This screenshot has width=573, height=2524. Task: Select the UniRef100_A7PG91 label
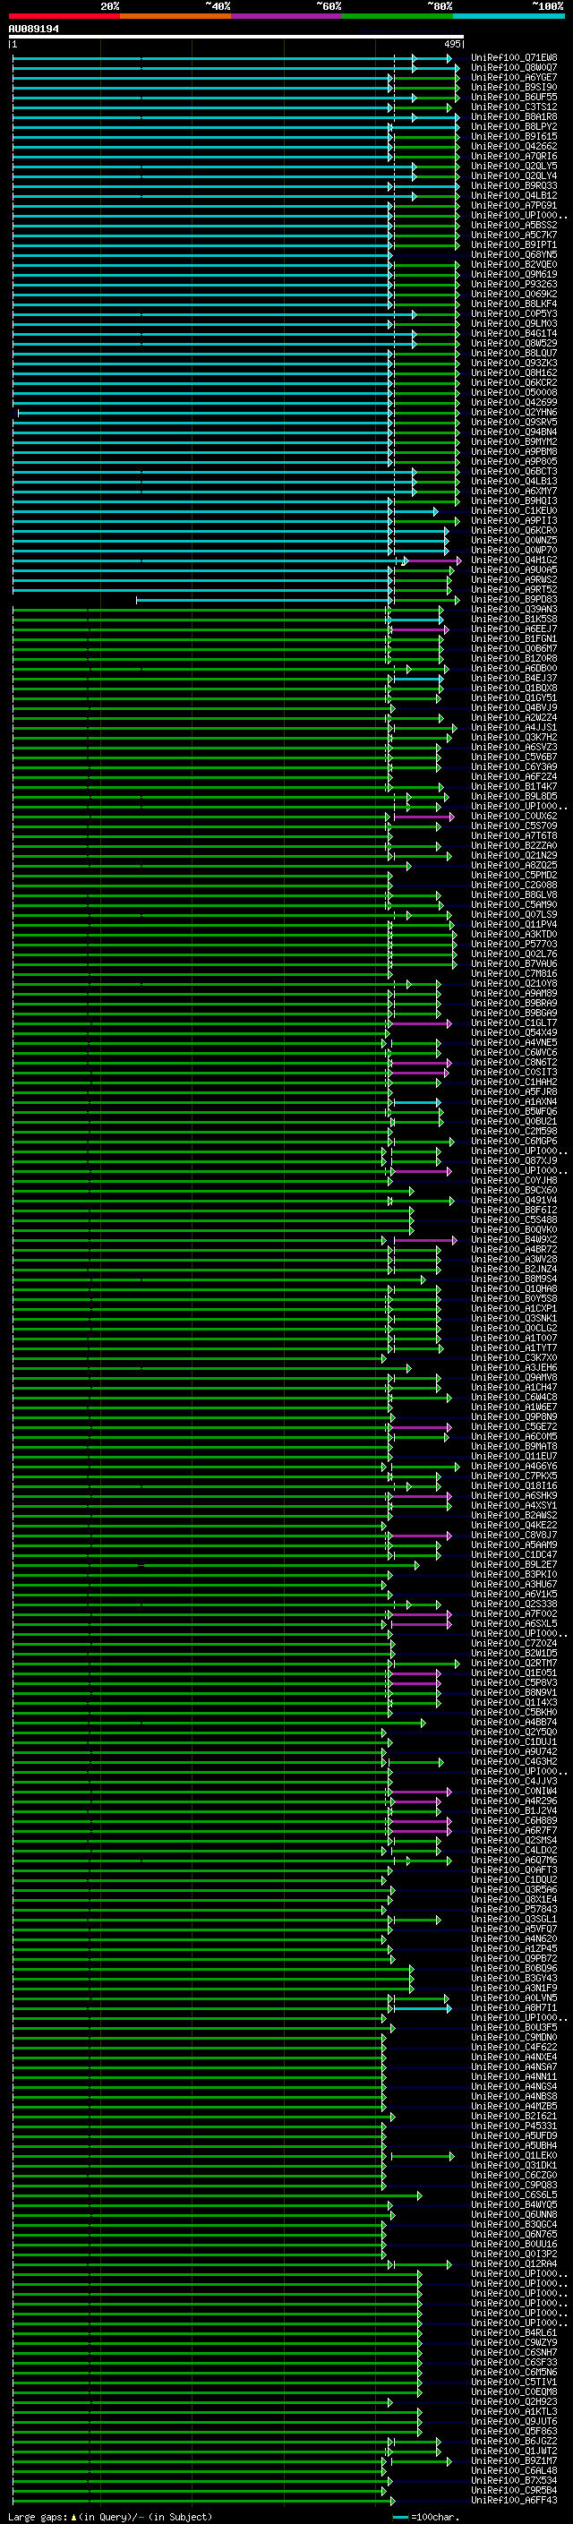513,206
